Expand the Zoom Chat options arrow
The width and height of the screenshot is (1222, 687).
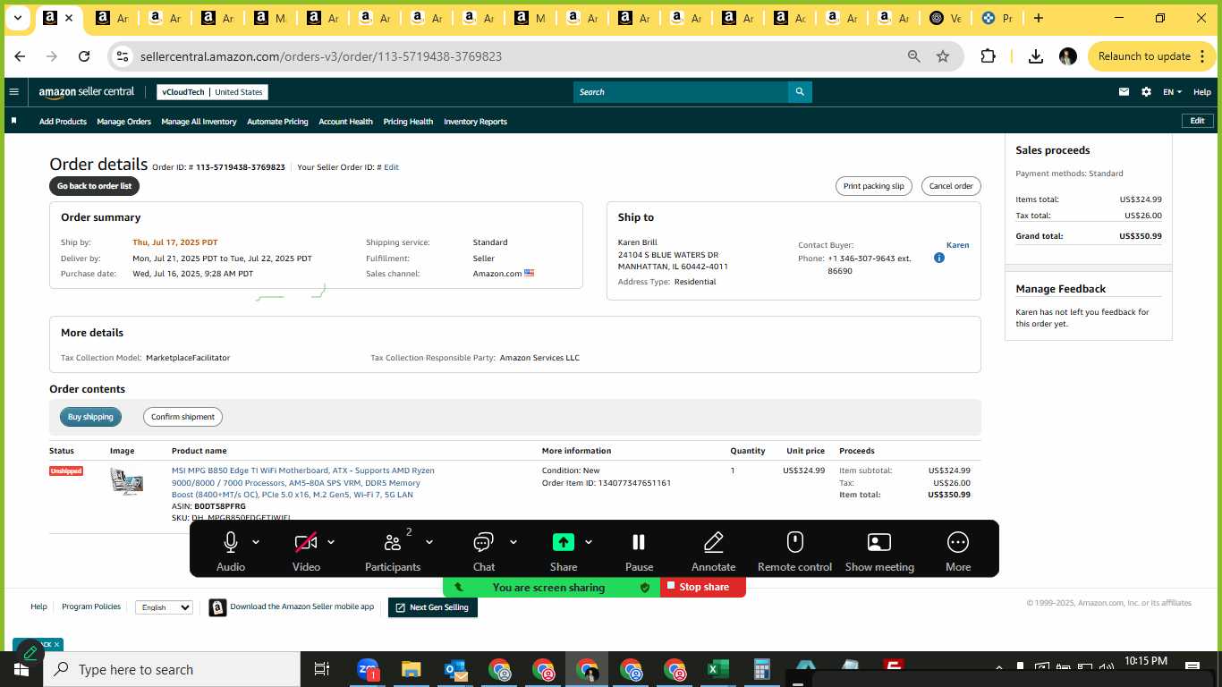click(x=513, y=542)
